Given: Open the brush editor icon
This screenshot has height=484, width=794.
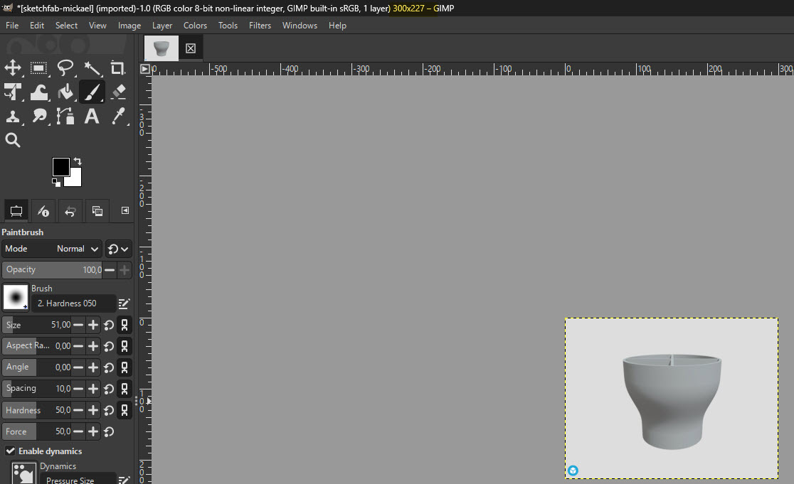Looking at the screenshot, I should coord(124,303).
